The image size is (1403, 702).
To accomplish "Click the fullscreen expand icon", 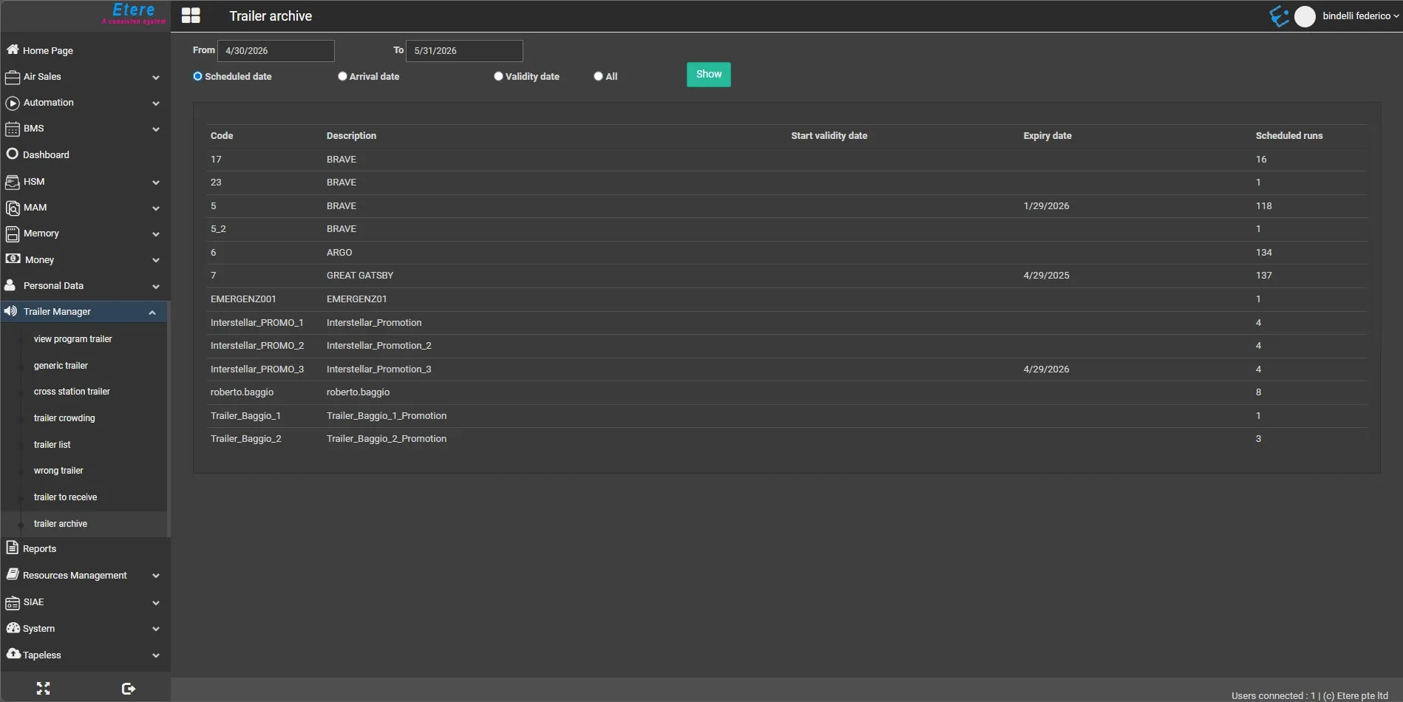I will click(x=43, y=689).
